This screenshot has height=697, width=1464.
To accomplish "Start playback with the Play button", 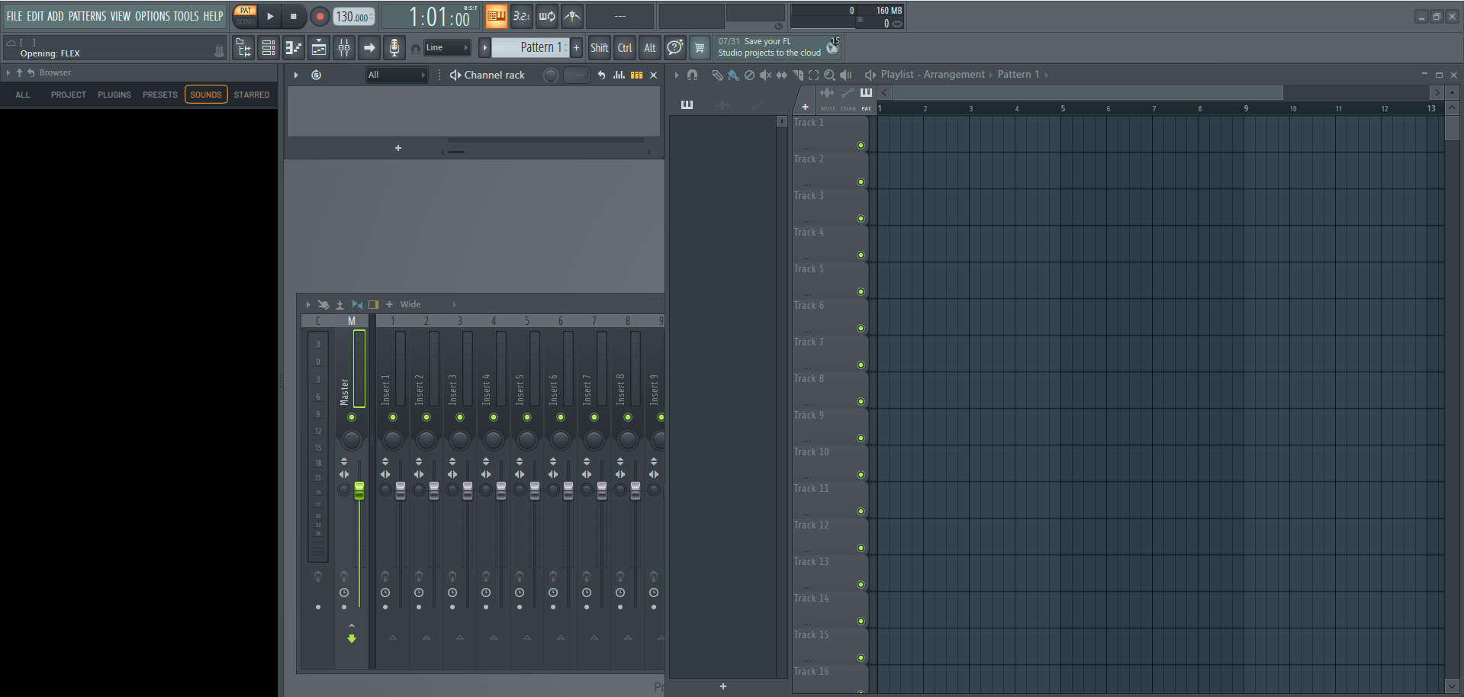I will (x=270, y=16).
